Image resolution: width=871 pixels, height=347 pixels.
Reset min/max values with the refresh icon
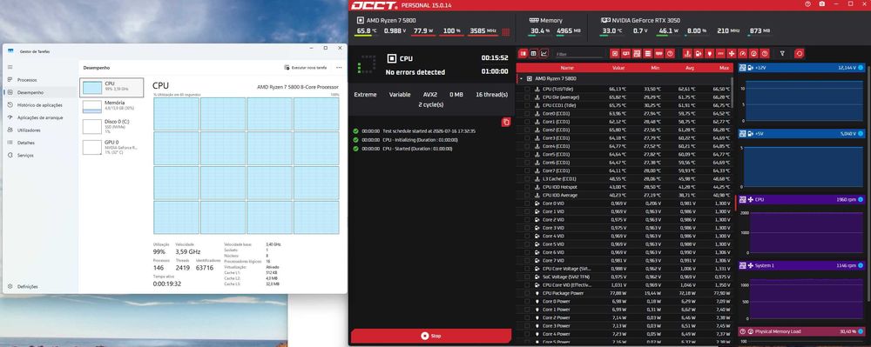tap(800, 53)
